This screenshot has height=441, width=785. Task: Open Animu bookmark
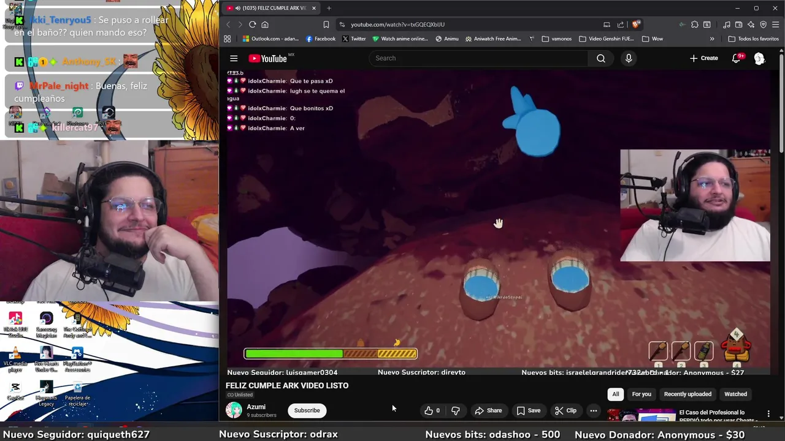tap(447, 39)
